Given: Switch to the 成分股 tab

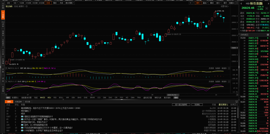Looking at the screenshot, I should point(27,102).
